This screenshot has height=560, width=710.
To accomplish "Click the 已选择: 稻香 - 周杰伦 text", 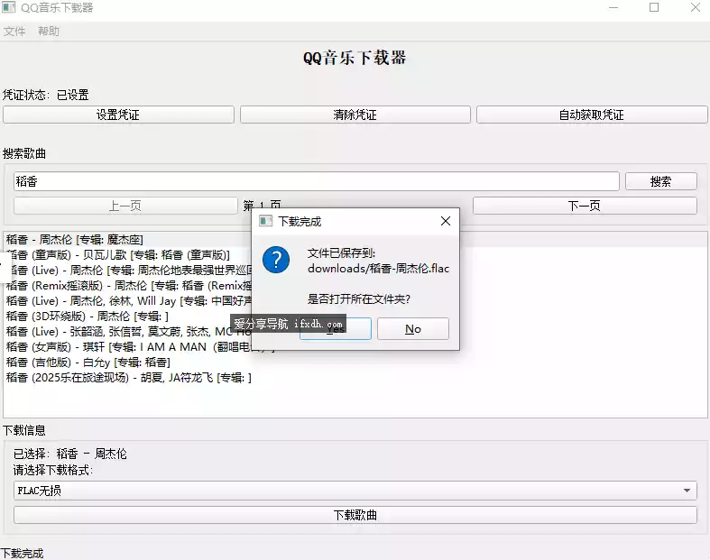I will (70, 454).
